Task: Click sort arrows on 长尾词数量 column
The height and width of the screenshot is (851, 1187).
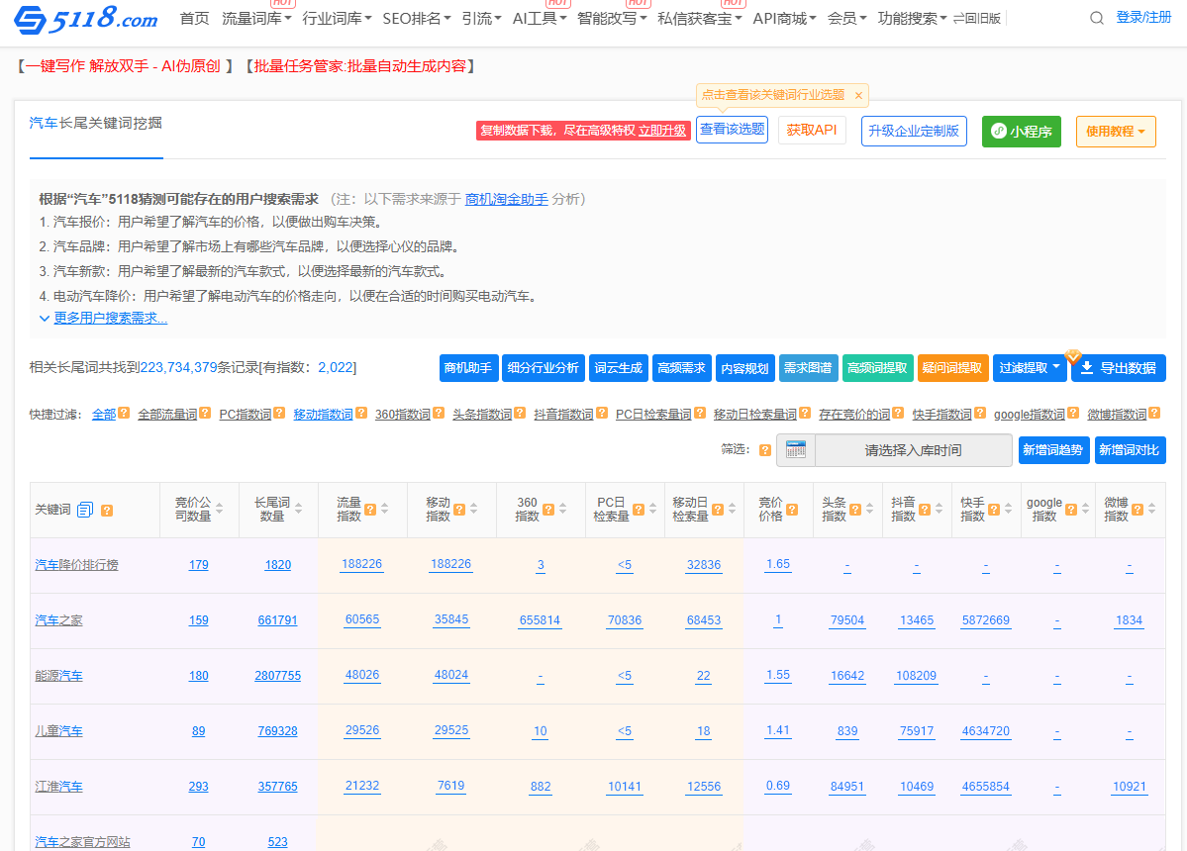Action: tap(298, 509)
